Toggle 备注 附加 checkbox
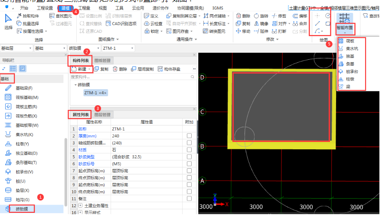 coord(189,199)
